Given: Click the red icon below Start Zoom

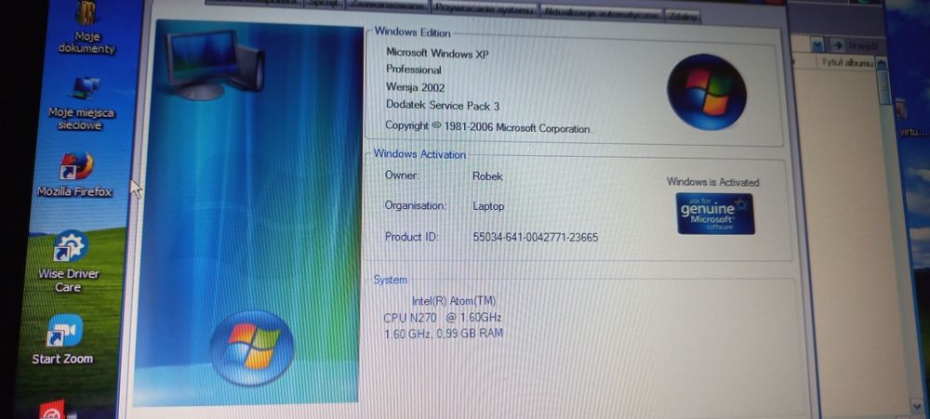Looking at the screenshot, I should click(x=51, y=410).
